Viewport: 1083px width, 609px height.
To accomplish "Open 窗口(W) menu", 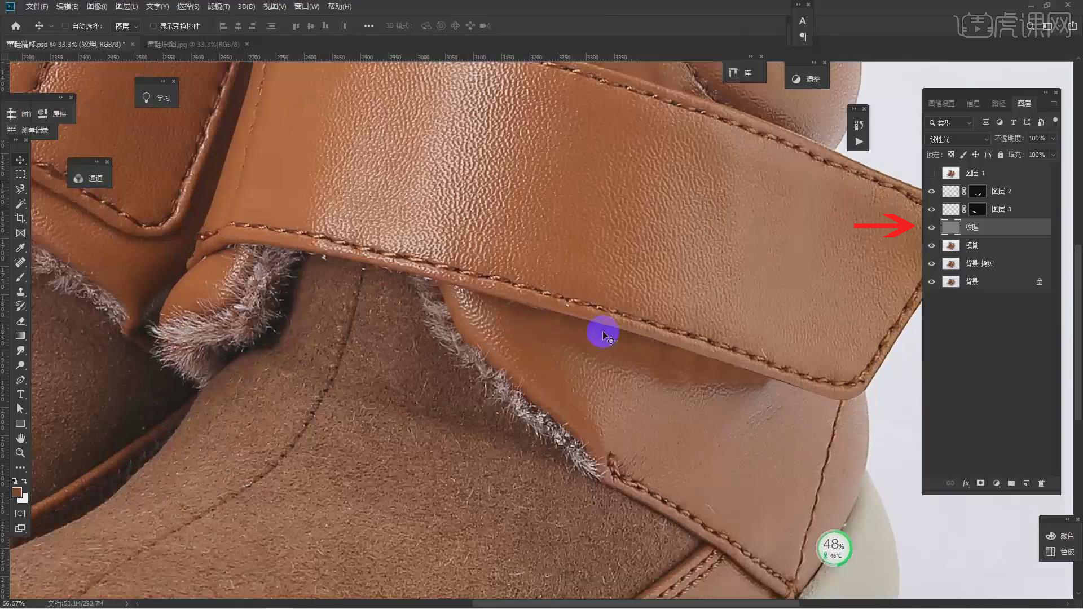I will (307, 6).
